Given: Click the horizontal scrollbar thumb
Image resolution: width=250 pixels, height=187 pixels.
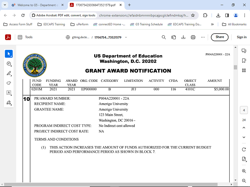Looking at the screenshot, I should [111, 184].
